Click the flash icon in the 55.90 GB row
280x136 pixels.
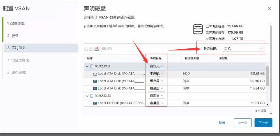point(95,81)
